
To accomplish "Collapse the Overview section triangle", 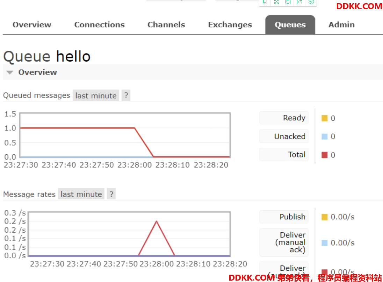I will [x=10, y=72].
